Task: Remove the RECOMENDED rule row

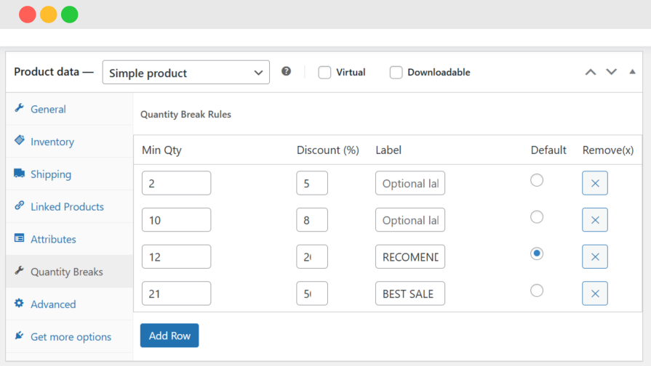Action: 594,256
